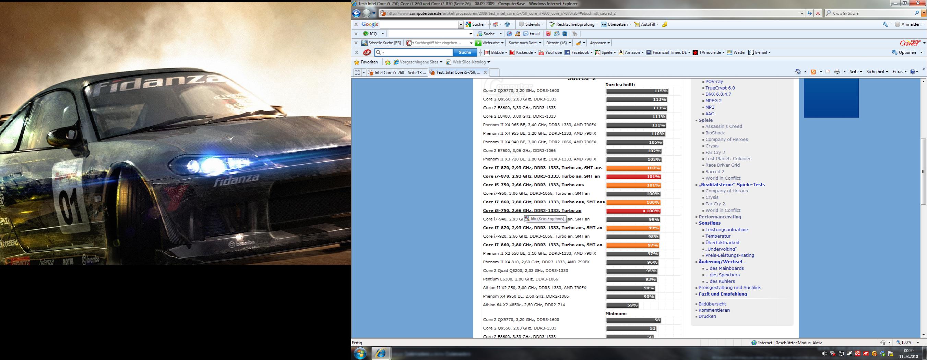927x360 pixels.
Task: Click the Home icon in command bar
Action: (798, 72)
